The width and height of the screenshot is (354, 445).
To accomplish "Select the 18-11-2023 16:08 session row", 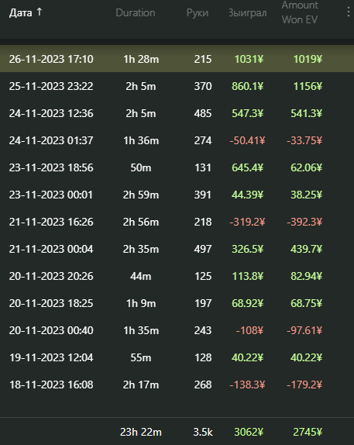I will coord(177,385).
